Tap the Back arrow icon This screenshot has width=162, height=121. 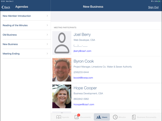(3, 7)
